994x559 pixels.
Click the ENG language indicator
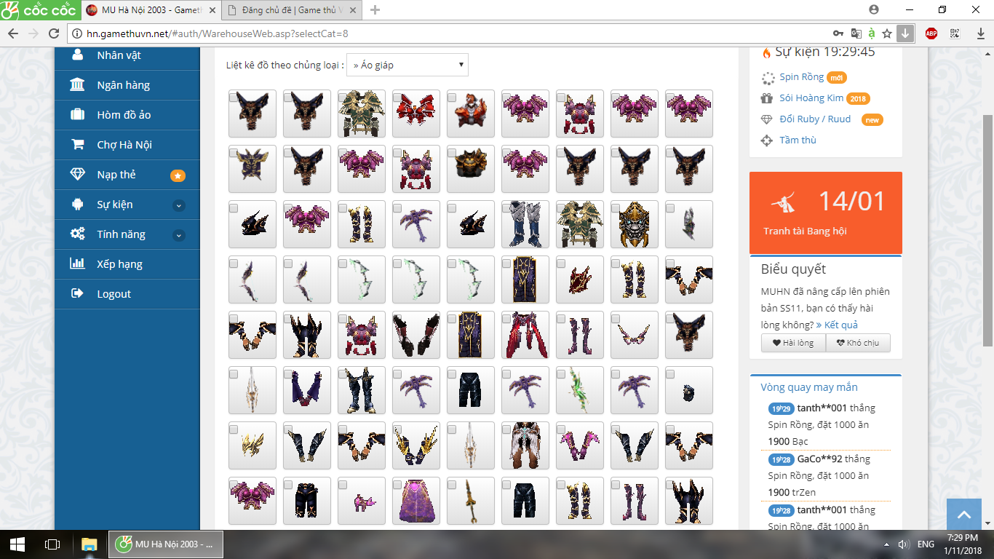click(x=926, y=544)
